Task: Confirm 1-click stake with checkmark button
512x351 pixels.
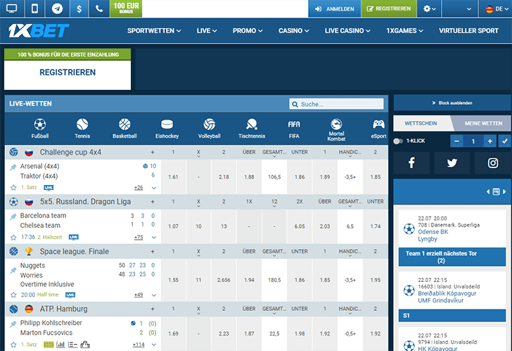Action: point(504,141)
